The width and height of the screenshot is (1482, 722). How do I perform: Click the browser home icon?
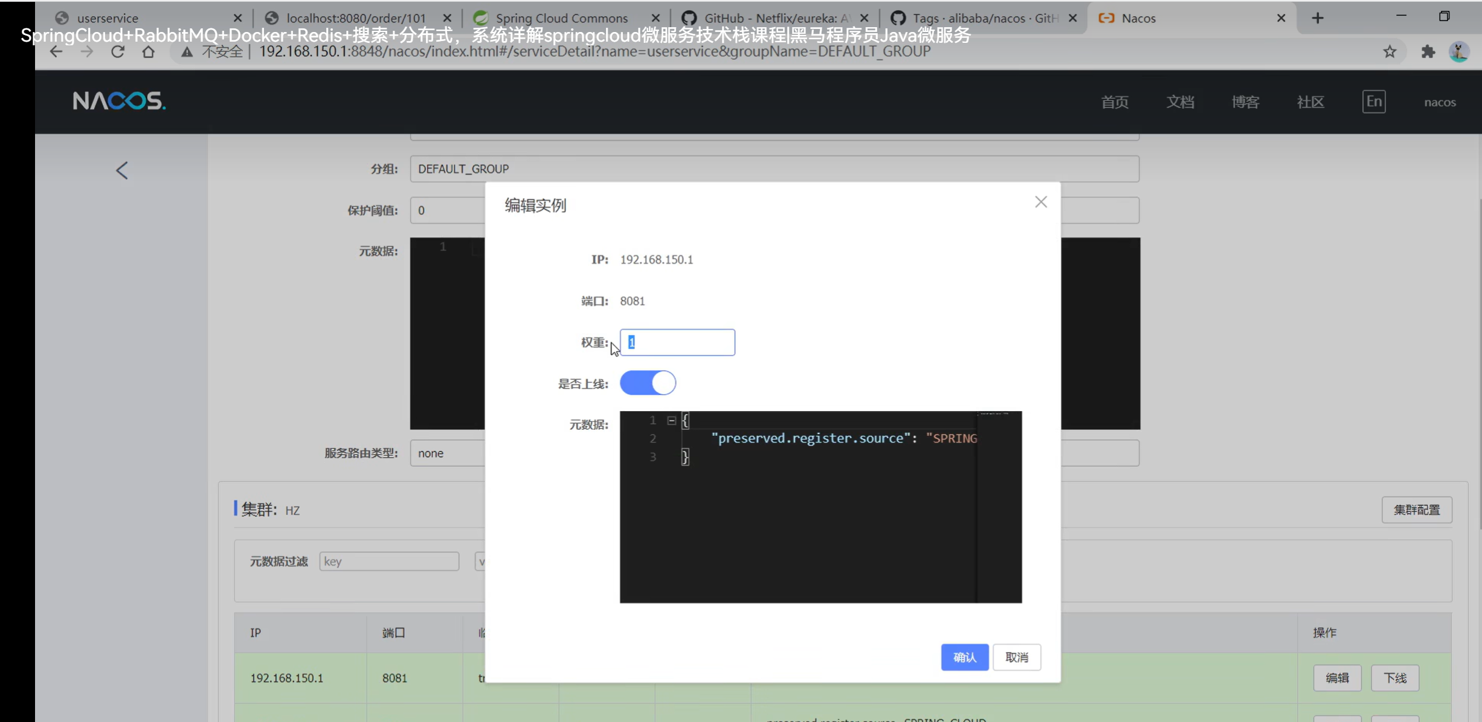point(148,52)
